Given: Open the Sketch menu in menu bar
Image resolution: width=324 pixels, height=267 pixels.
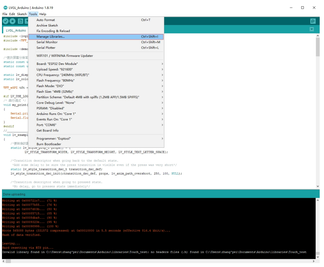Looking at the screenshot, I should tap(22, 14).
